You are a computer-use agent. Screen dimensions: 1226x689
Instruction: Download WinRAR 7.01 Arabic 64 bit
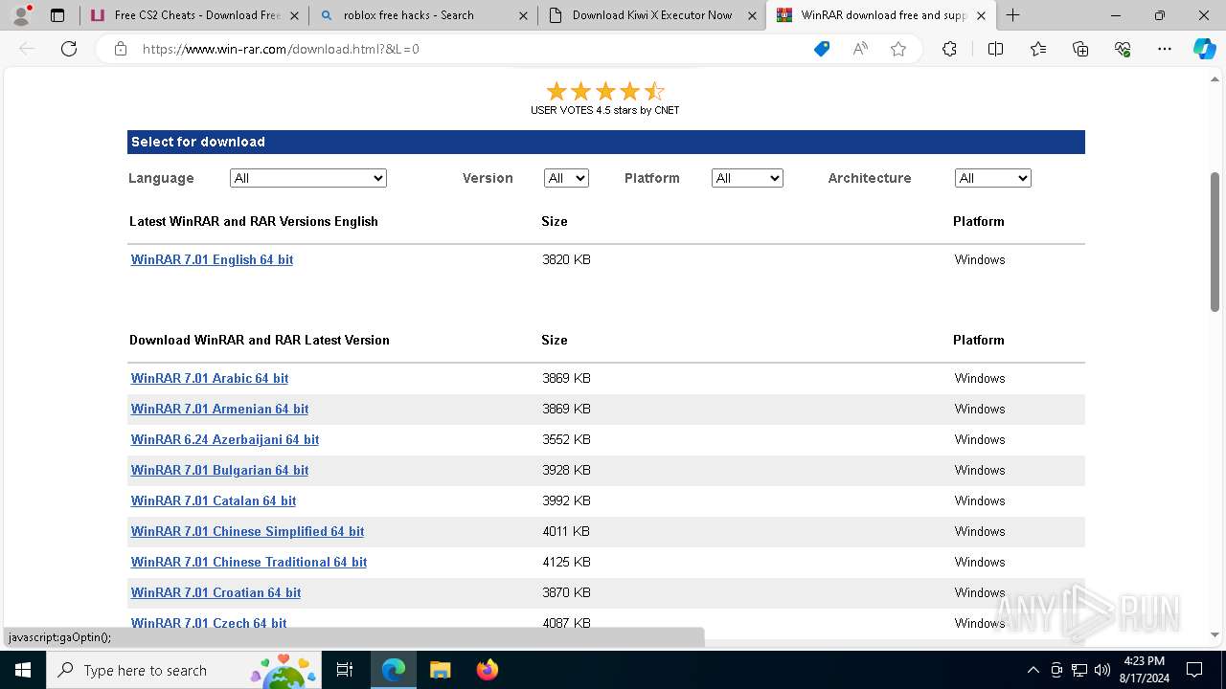210,378
